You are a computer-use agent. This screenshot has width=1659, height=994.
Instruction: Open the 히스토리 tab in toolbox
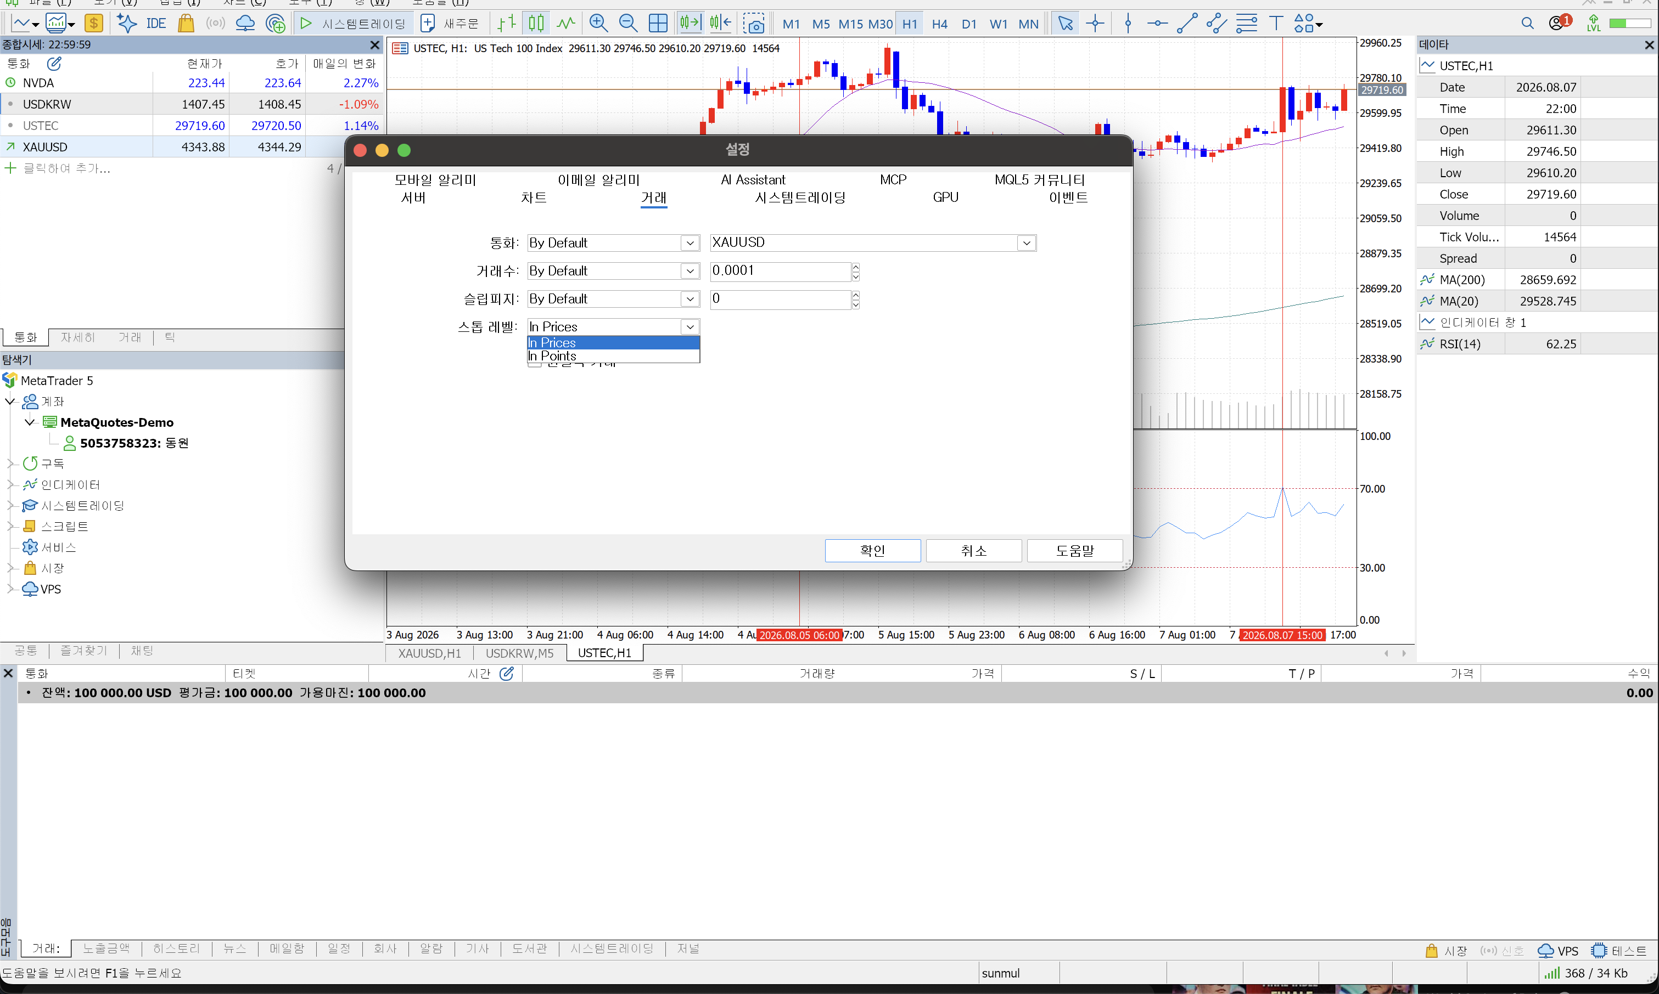tap(176, 948)
